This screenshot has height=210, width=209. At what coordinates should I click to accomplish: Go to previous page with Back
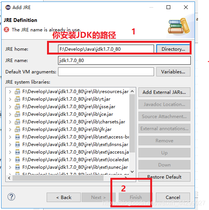point(64,197)
